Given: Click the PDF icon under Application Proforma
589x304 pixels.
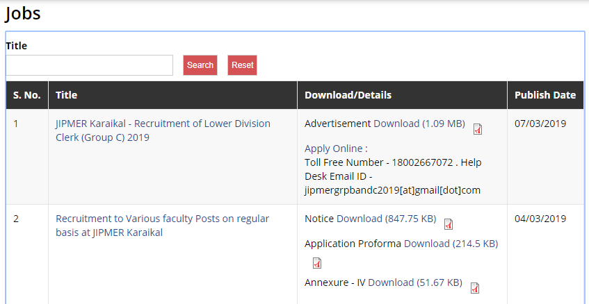Looking at the screenshot, I should pyautogui.click(x=317, y=263).
